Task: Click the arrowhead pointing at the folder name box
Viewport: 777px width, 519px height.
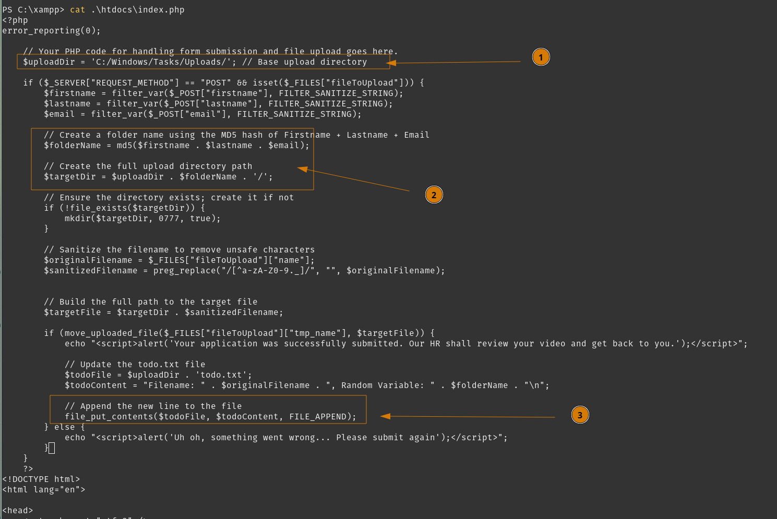Action: 303,169
